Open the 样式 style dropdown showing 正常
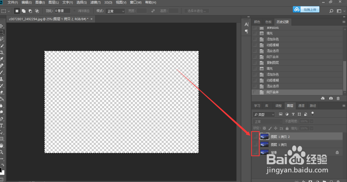Image resolution: width=347 pixels, height=182 pixels. pyautogui.click(x=115, y=11)
